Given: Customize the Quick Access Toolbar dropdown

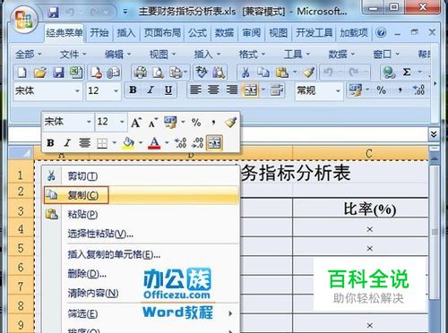Looking at the screenshot, I should (125, 13).
